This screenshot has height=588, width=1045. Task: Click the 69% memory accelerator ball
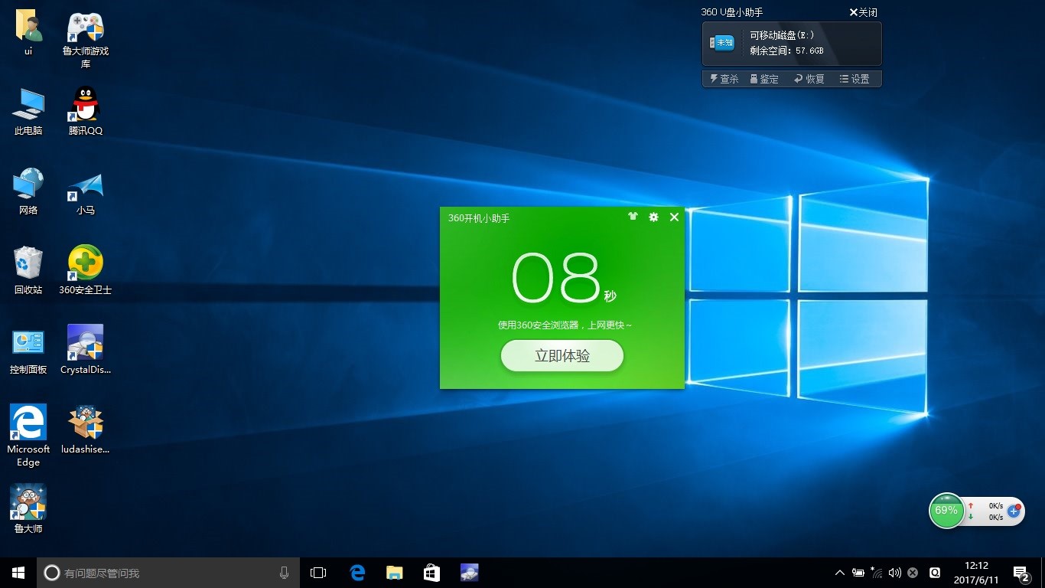[946, 511]
